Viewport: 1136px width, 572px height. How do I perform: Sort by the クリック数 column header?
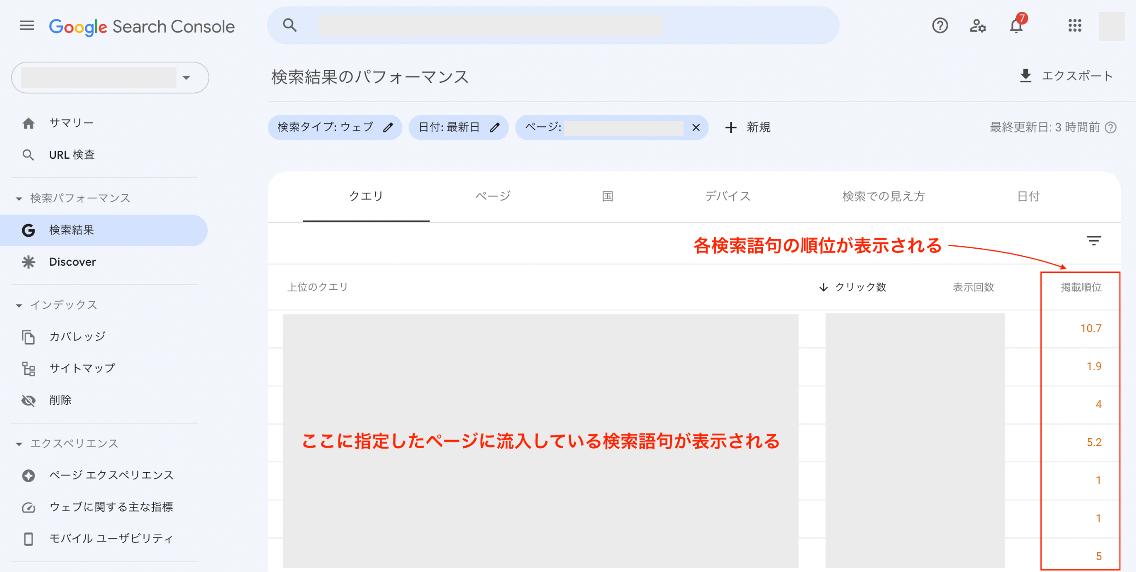point(852,287)
